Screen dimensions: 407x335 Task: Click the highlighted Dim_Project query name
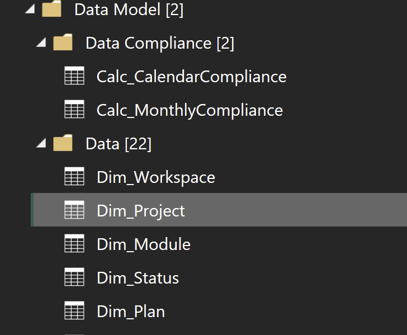coord(140,211)
